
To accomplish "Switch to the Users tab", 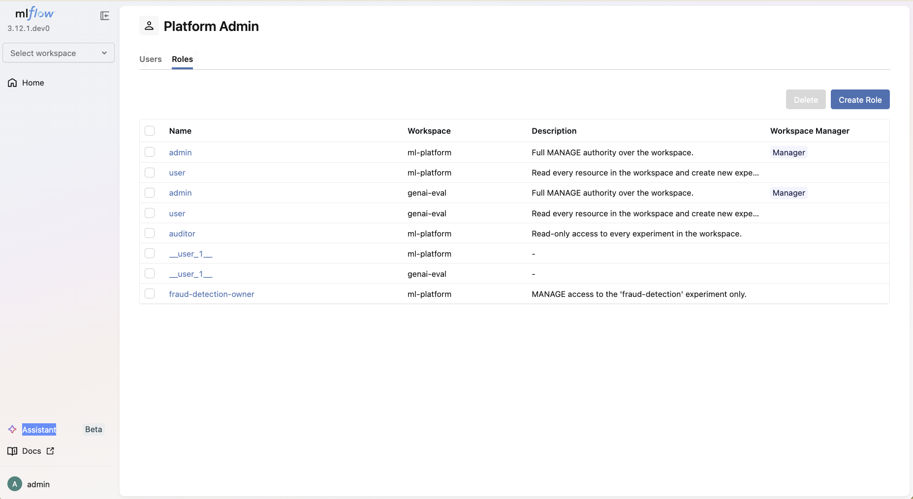I will (151, 59).
